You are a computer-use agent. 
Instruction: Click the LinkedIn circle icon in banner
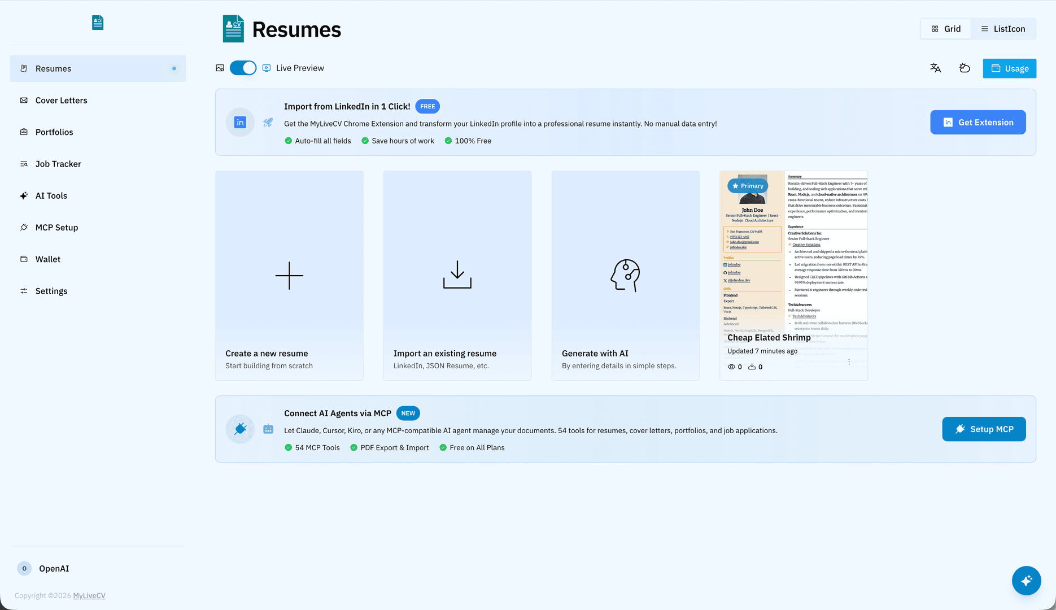point(240,122)
